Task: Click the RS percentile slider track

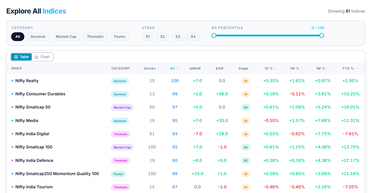Action: [268, 35]
